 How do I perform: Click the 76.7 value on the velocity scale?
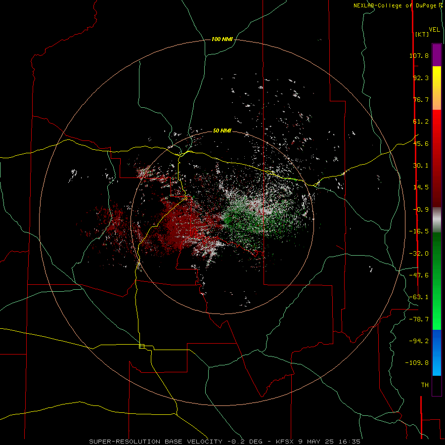click(421, 99)
